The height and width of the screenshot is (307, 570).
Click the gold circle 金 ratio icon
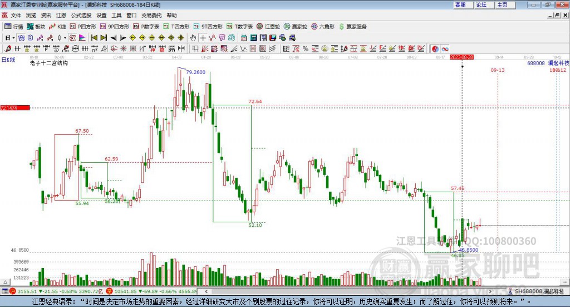pyautogui.click(x=325, y=48)
